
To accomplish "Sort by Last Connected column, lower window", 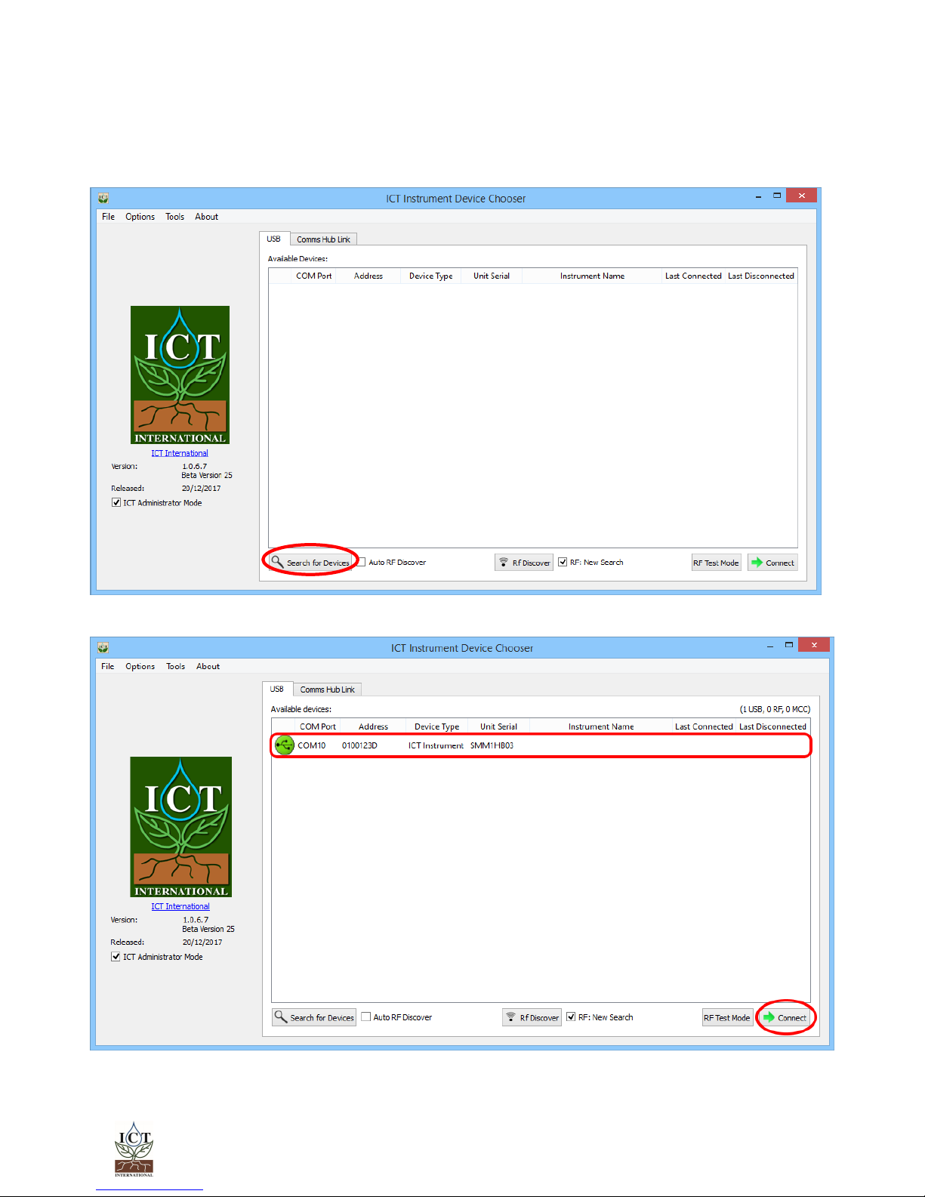I will click(x=704, y=727).
